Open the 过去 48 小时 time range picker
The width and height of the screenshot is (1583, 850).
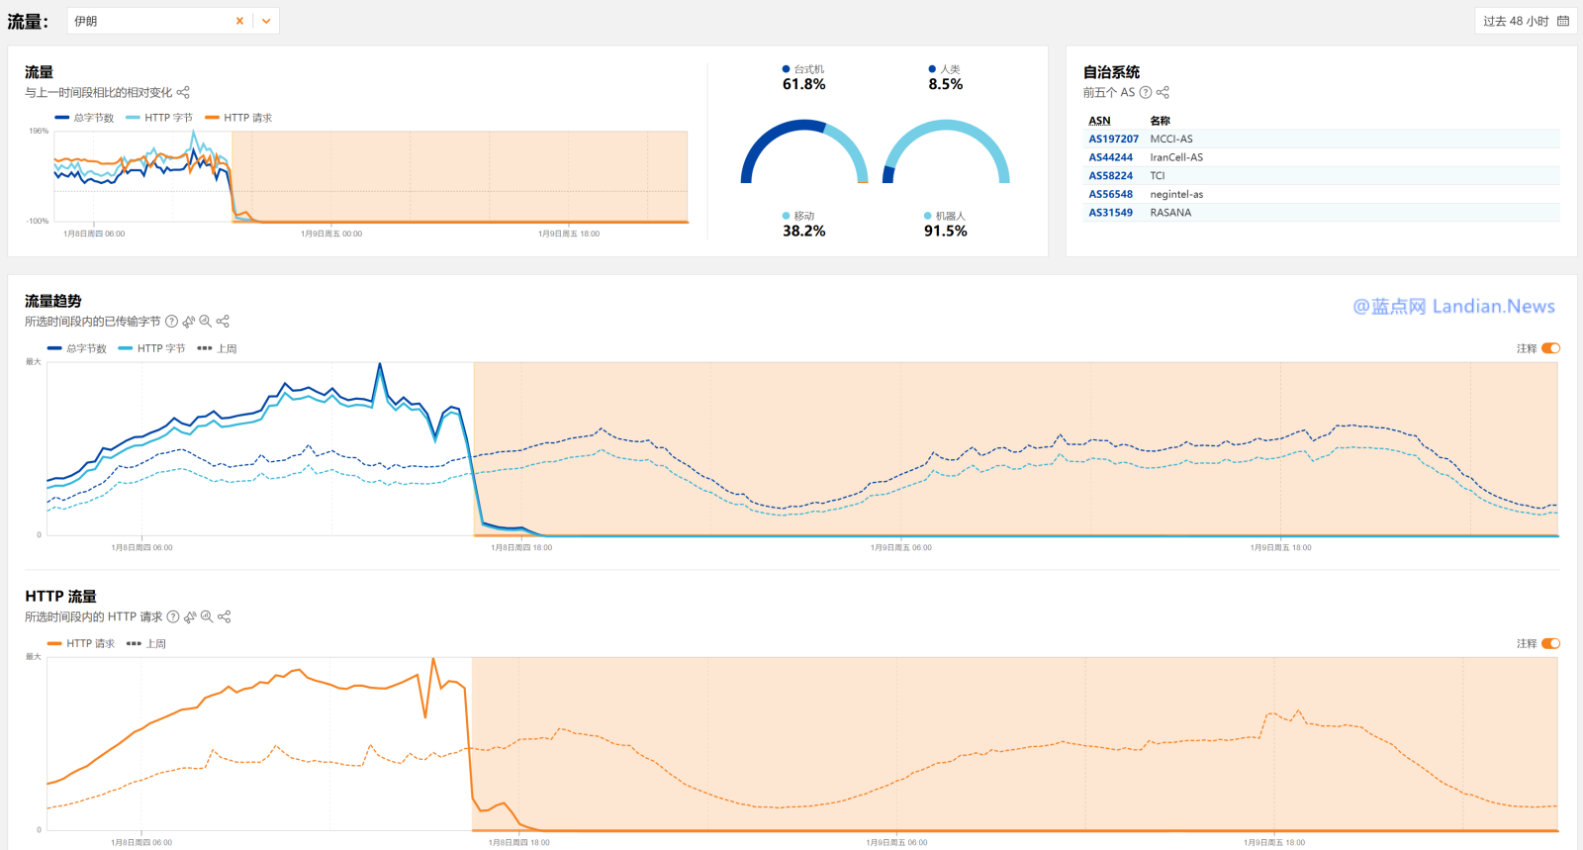click(1525, 21)
